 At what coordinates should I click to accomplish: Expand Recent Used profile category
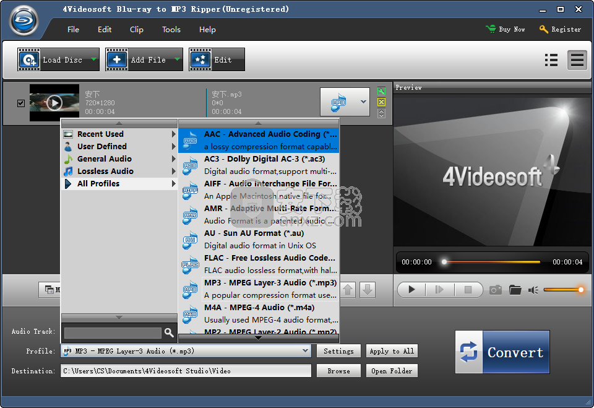click(119, 134)
